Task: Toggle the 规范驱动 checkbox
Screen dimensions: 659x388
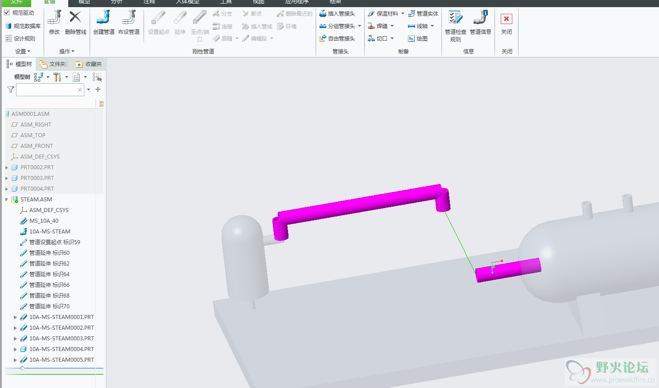Action: tap(7, 12)
